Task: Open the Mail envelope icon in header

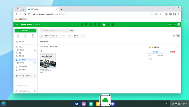Action: click(91, 24)
